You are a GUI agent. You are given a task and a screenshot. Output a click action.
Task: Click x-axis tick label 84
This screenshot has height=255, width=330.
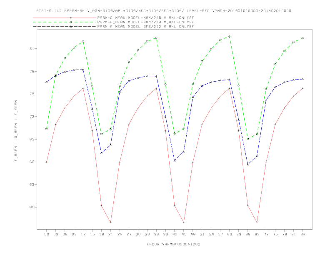[302, 234]
